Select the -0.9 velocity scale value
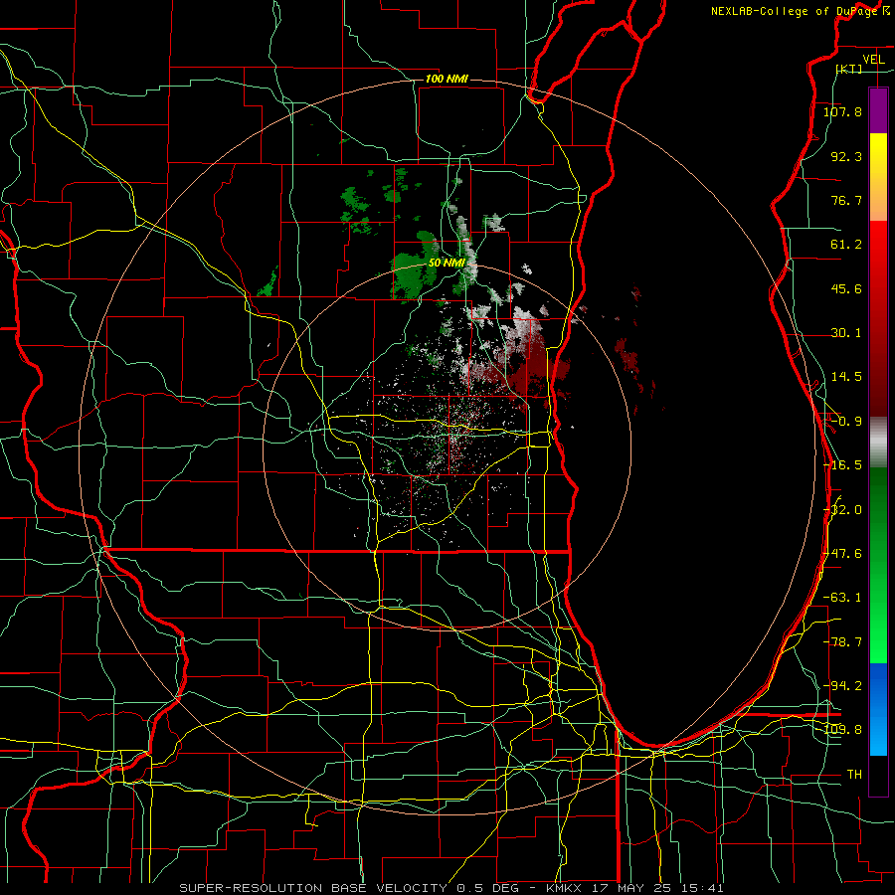 pos(846,422)
